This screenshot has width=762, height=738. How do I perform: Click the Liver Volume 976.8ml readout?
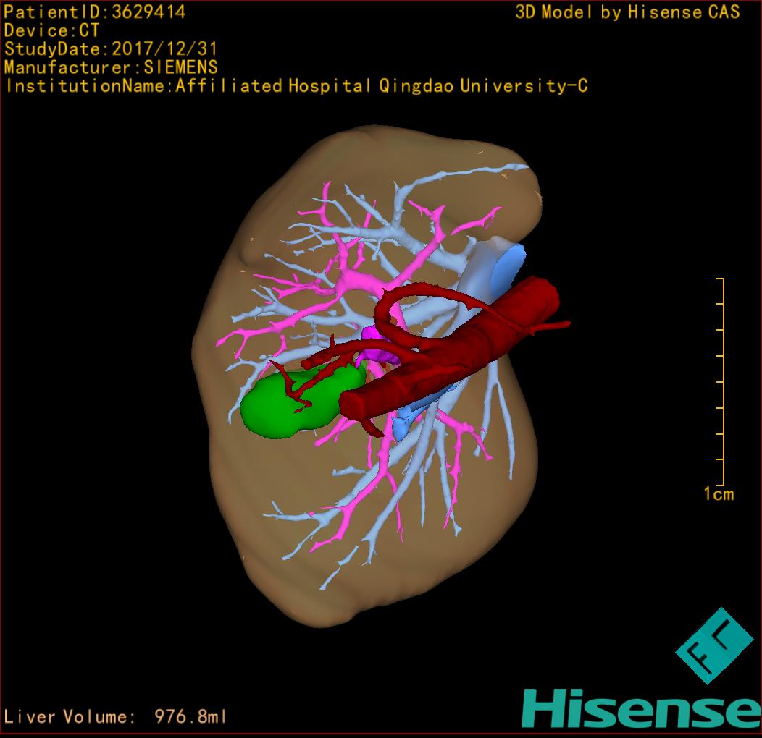[x=116, y=717]
